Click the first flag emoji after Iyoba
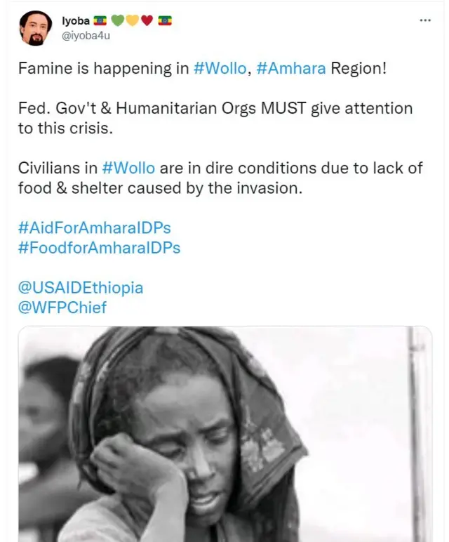This screenshot has width=449, height=542. pyautogui.click(x=100, y=21)
